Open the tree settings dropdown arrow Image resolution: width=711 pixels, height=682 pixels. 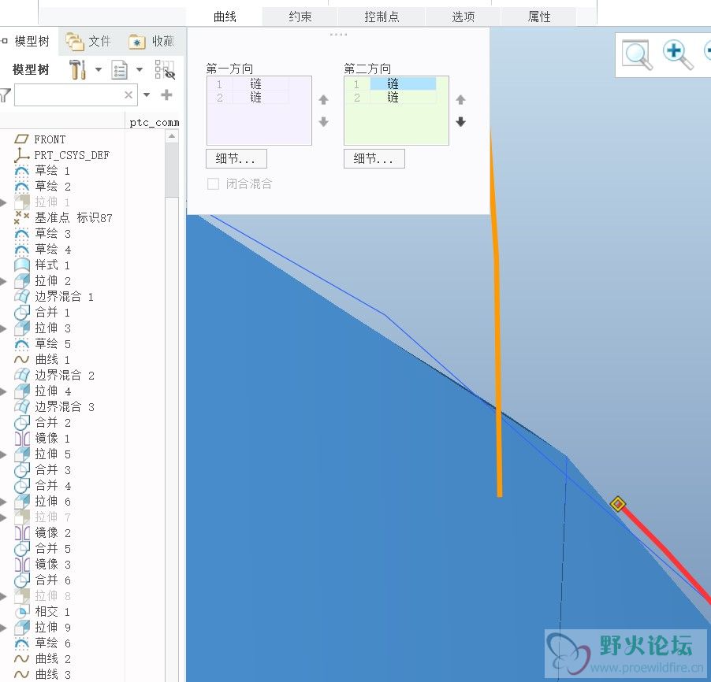coord(99,70)
